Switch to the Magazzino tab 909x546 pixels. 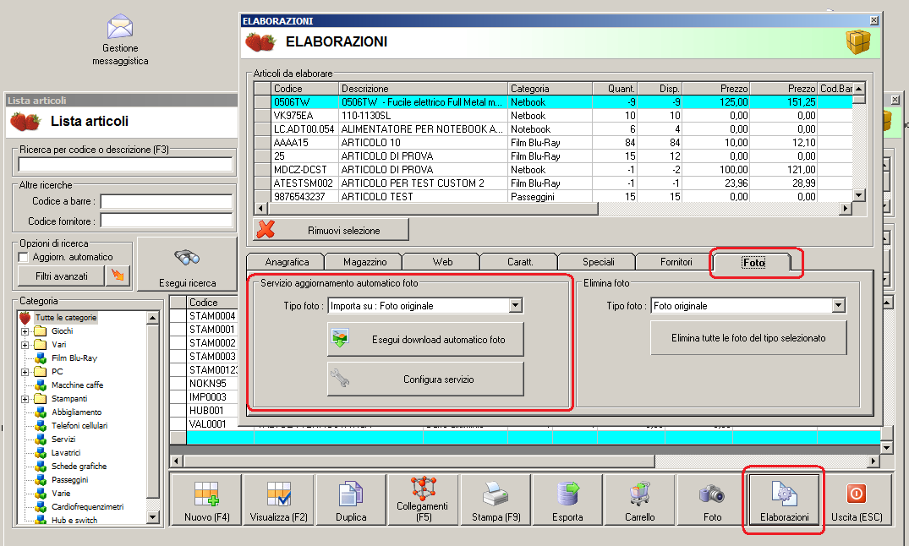[x=363, y=262]
